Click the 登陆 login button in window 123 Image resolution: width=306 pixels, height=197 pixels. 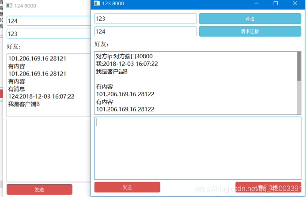(250, 19)
